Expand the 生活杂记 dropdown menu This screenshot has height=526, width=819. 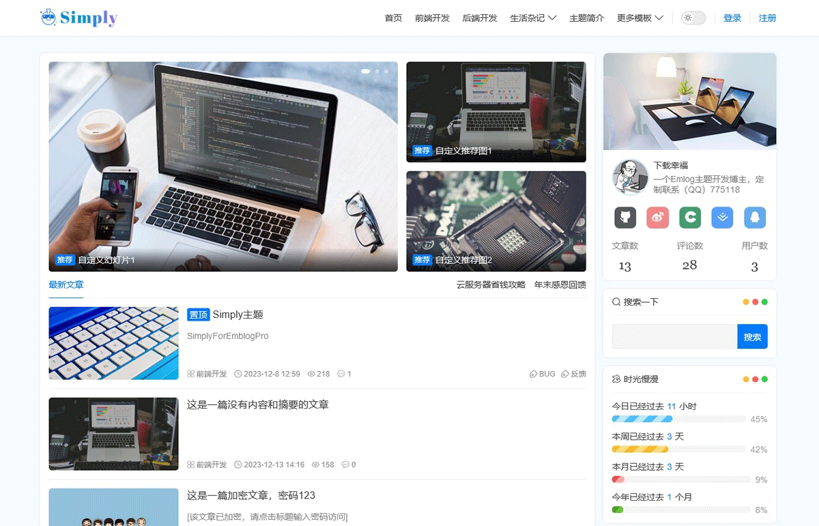point(533,18)
